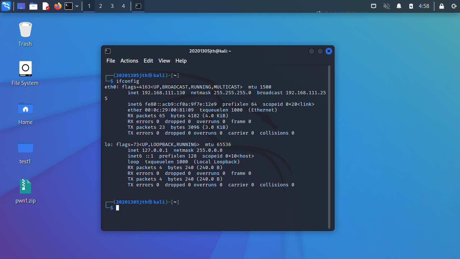This screenshot has width=460, height=259.
Task: Unmute the volume tray icon
Action: [386, 6]
